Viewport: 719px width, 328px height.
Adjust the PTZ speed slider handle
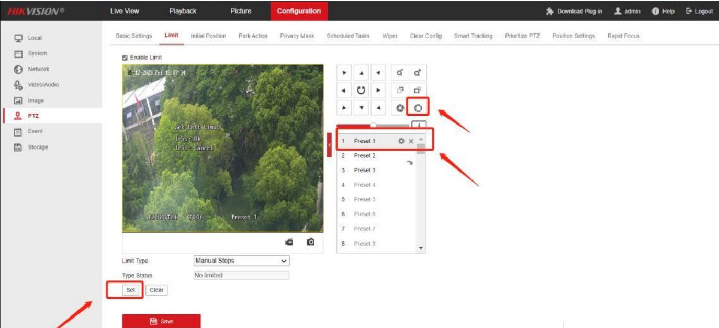(373, 125)
